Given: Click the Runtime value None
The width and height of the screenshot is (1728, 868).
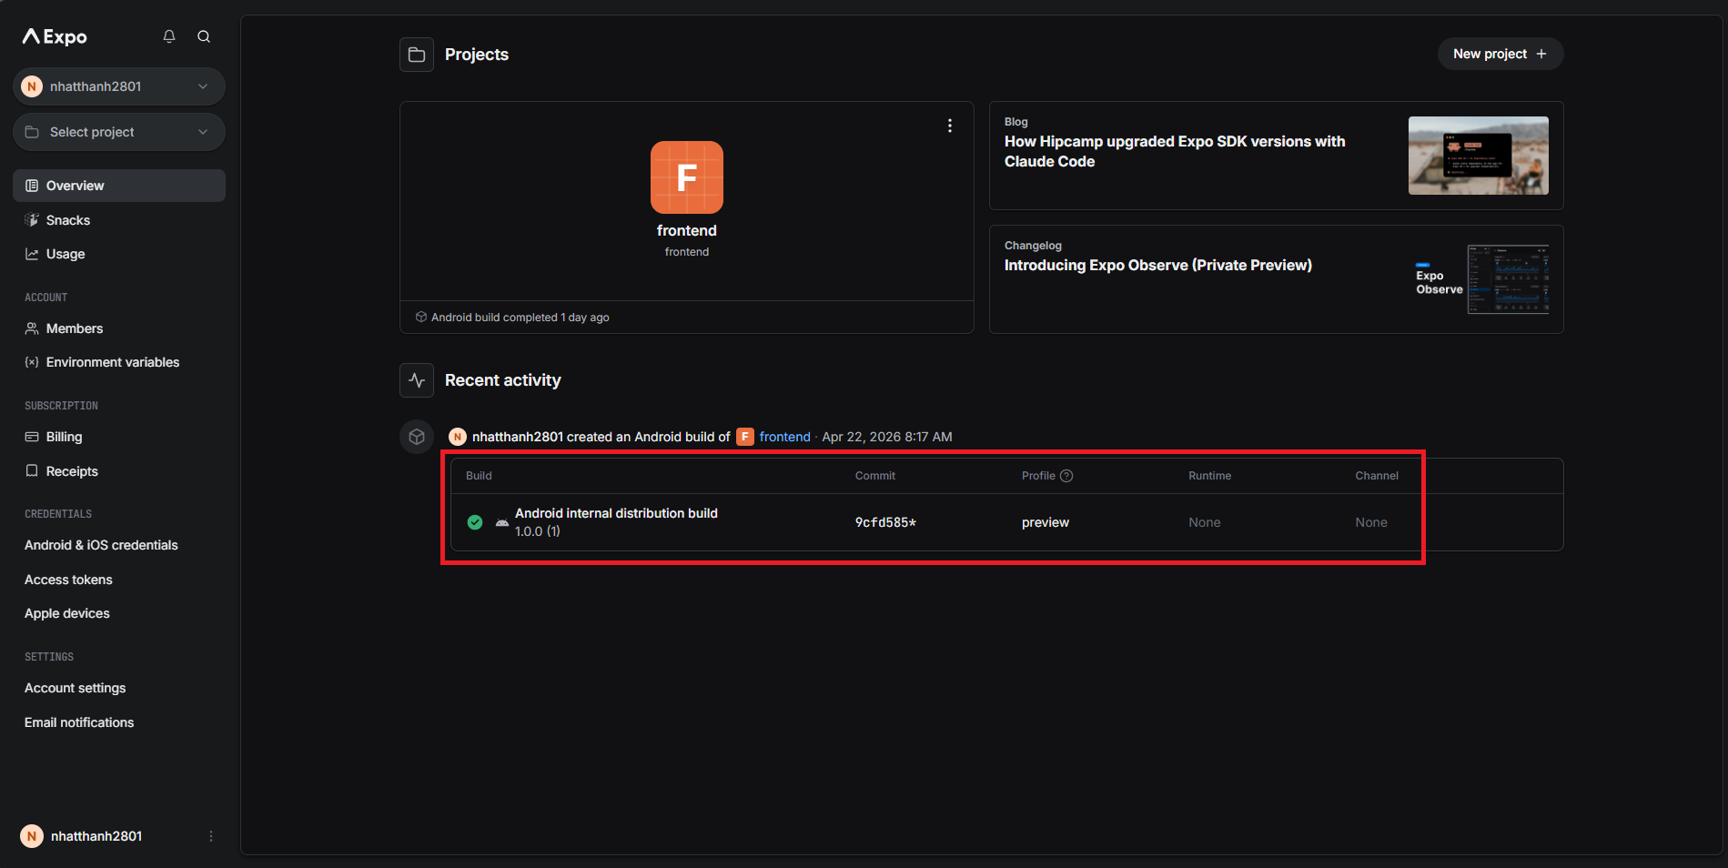Looking at the screenshot, I should (1205, 522).
